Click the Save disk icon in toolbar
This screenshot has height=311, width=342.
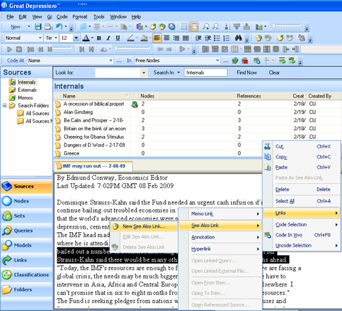(38, 27)
